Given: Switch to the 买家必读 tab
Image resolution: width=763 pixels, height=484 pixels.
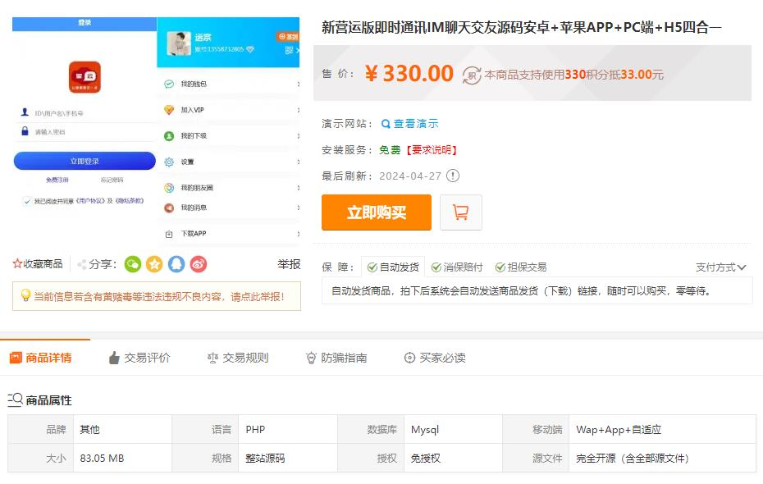Looking at the screenshot, I should pyautogui.click(x=435, y=358).
